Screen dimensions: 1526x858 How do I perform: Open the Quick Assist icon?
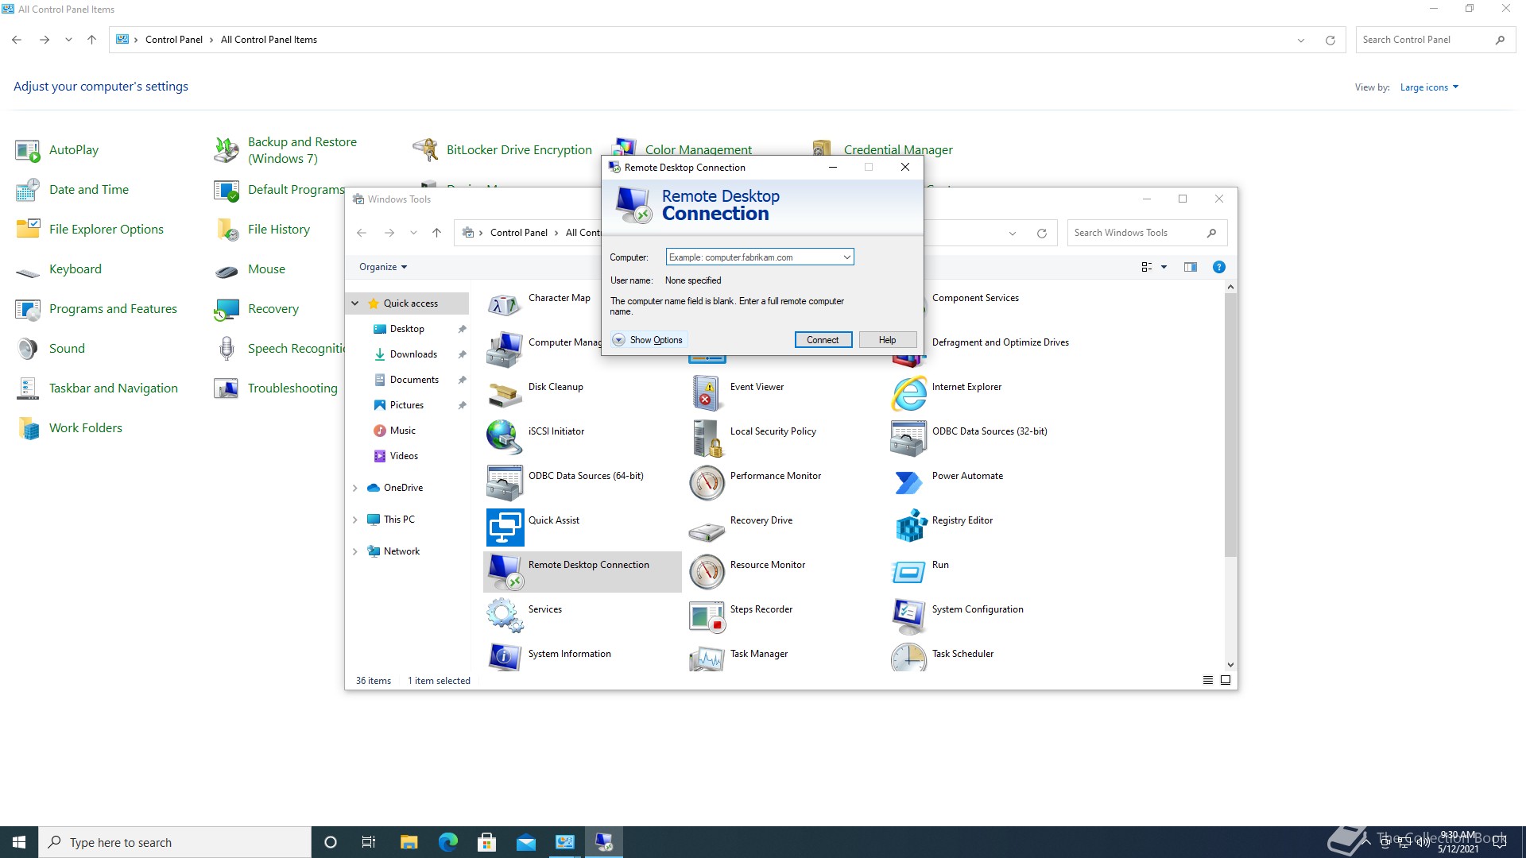click(505, 528)
